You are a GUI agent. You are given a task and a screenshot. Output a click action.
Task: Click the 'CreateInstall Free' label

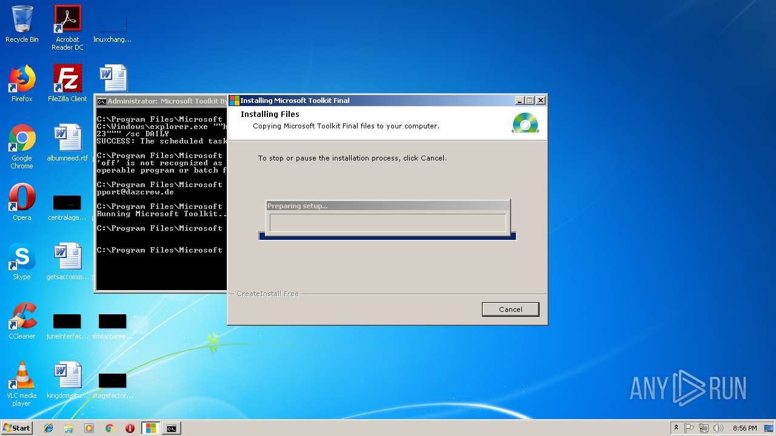click(x=267, y=294)
